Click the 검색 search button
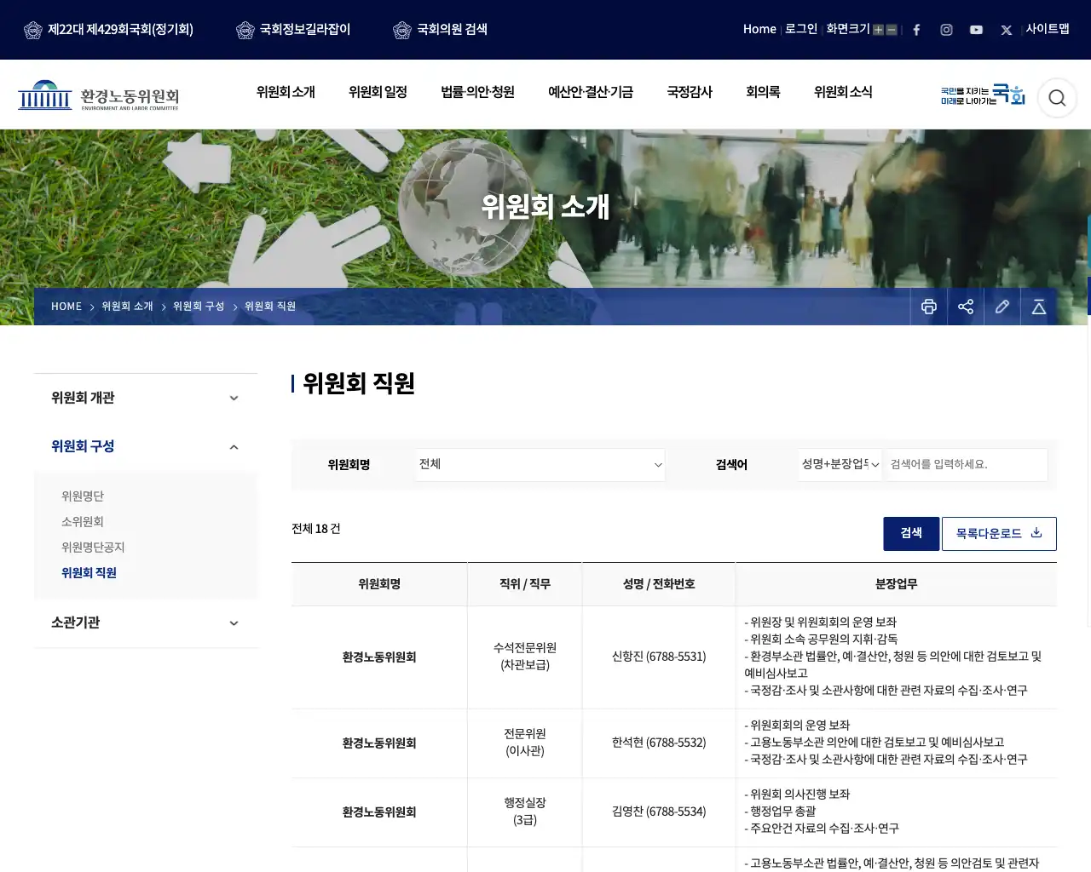The width and height of the screenshot is (1091, 872). click(x=911, y=533)
